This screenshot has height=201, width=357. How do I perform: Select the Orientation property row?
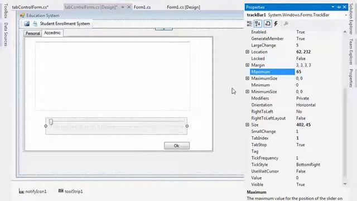(296, 105)
